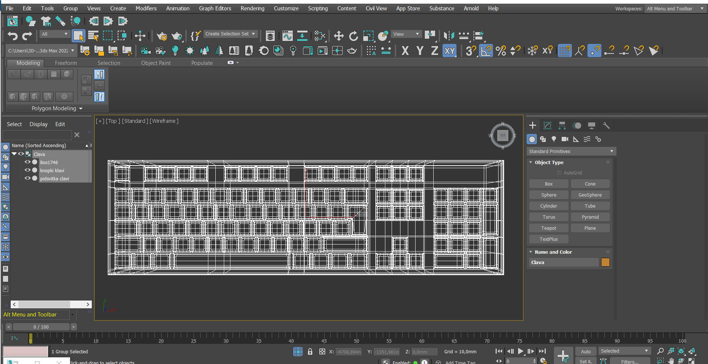Click the Clava object name field
This screenshot has width=708, height=364.
click(x=564, y=262)
